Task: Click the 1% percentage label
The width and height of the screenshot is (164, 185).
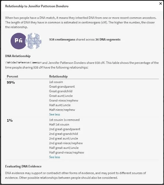Action: tap(10, 121)
